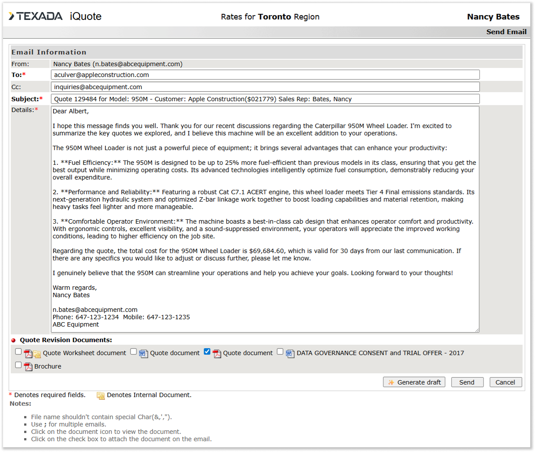Viewport: 535px width, 452px height.
Task: Attach the Quote Worksheet document checkbox
Action: (x=18, y=352)
